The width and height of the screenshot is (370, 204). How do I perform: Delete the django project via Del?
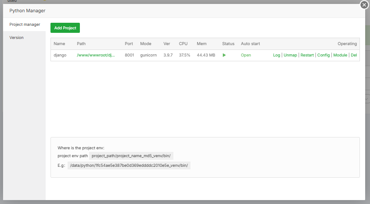click(x=354, y=55)
